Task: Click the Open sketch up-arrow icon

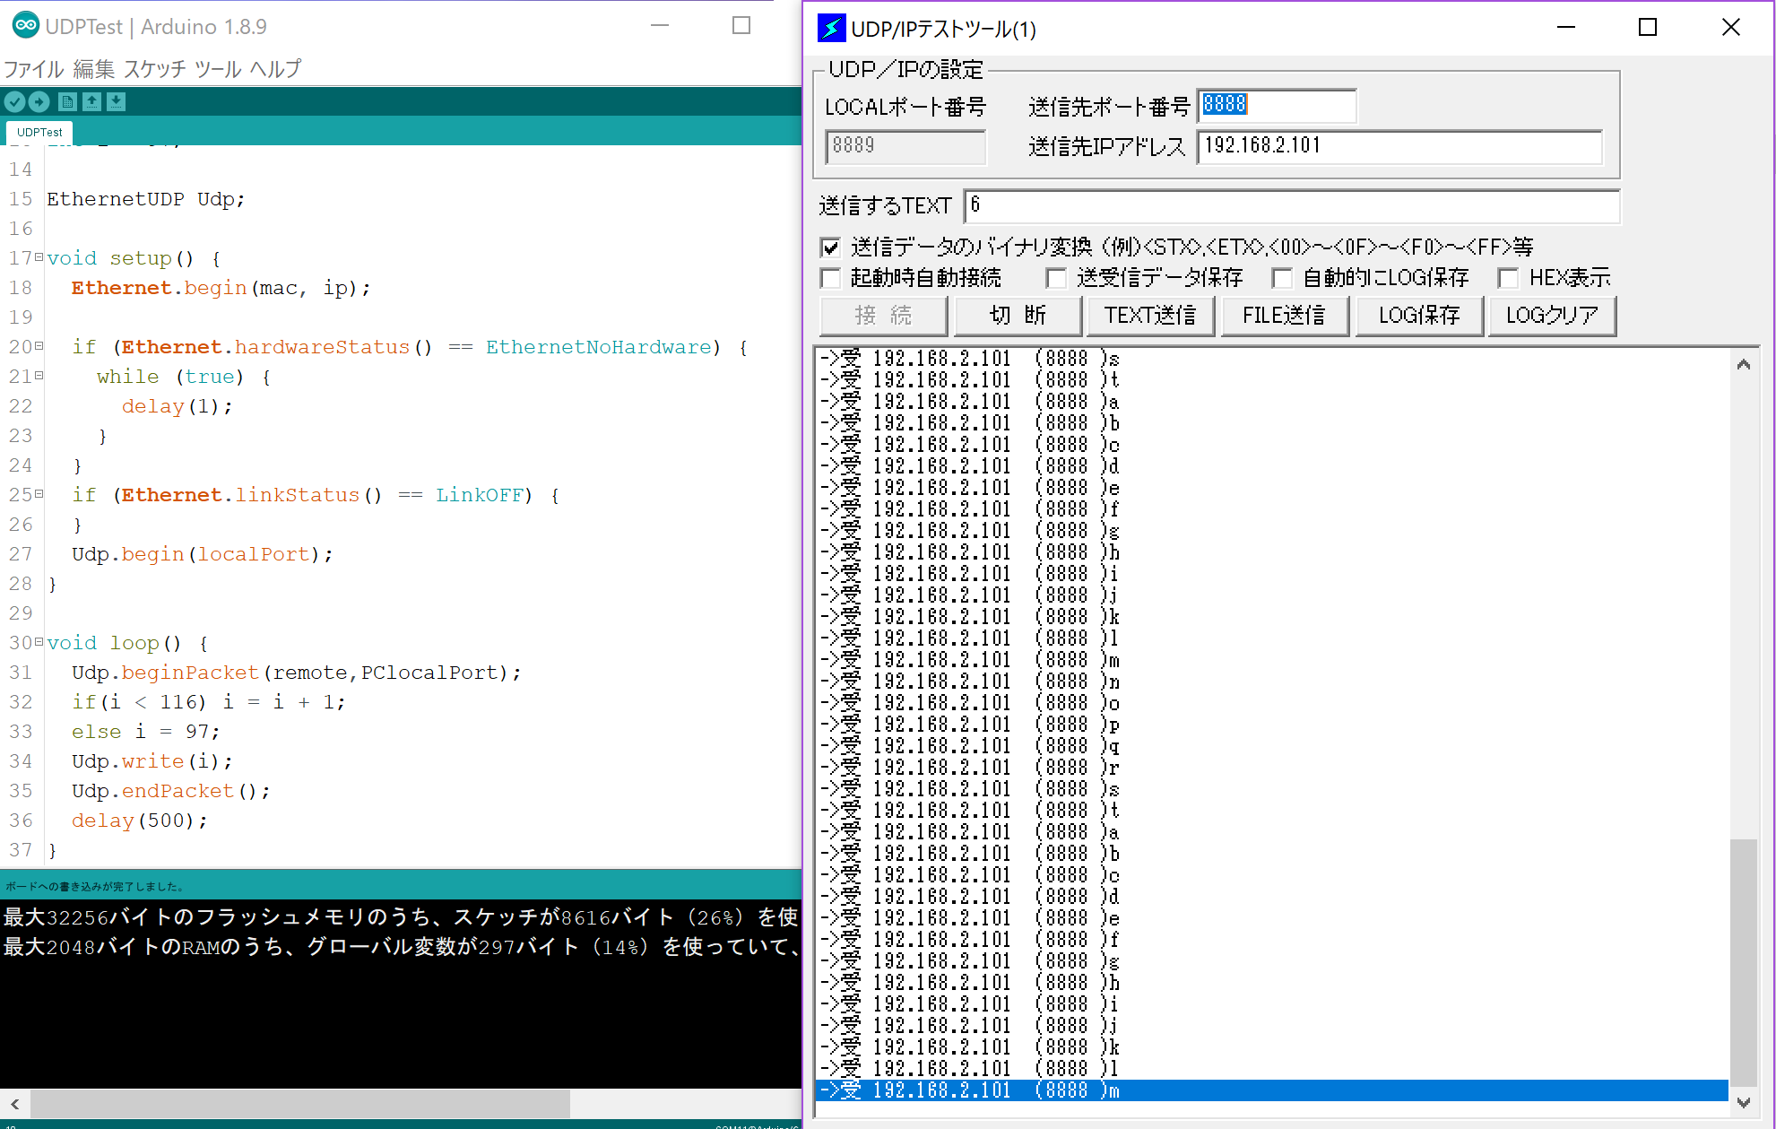Action: coord(91,102)
